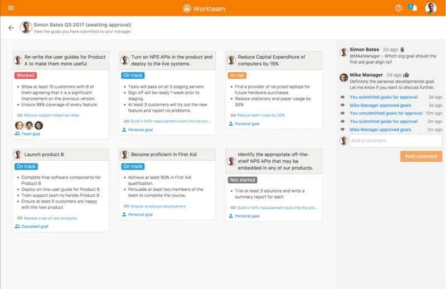Select first team member avatar in user guides card
This screenshot has width=446, height=289.
pyautogui.click(x=20, y=126)
